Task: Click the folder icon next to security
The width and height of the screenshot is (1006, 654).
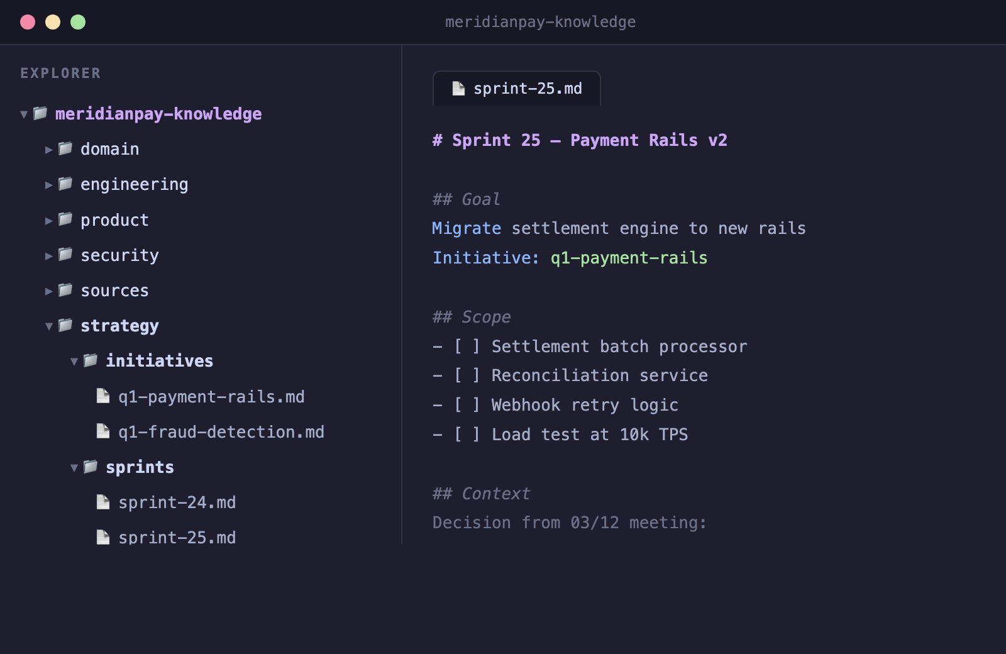Action: [65, 255]
